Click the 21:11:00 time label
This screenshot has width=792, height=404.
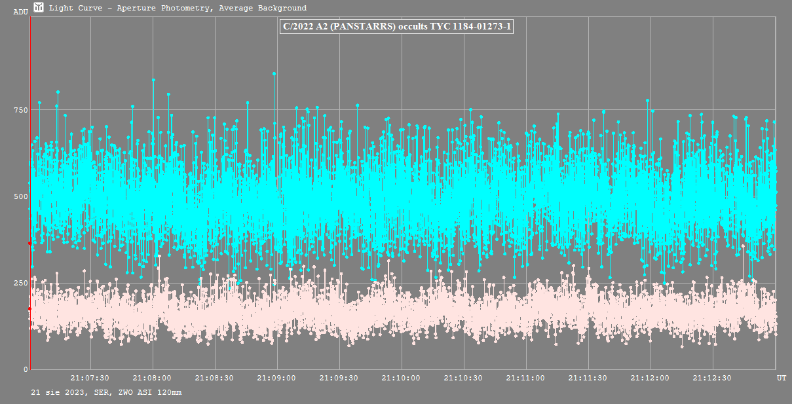(x=526, y=378)
